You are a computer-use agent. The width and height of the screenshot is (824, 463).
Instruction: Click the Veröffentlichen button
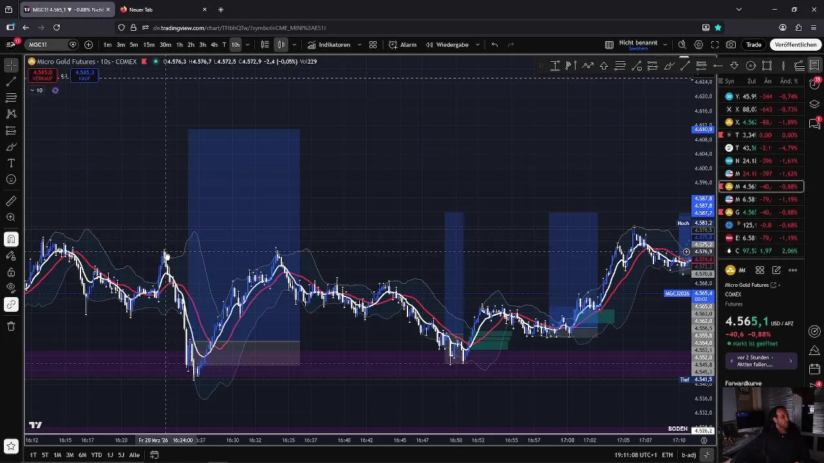(796, 44)
